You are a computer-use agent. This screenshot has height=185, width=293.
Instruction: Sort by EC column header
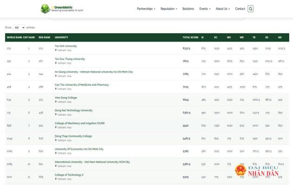tap(216, 37)
